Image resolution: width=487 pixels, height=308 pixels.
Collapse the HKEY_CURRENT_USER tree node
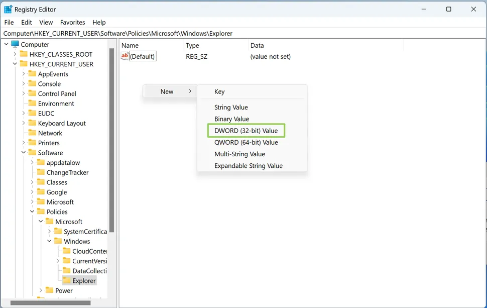tap(15, 64)
